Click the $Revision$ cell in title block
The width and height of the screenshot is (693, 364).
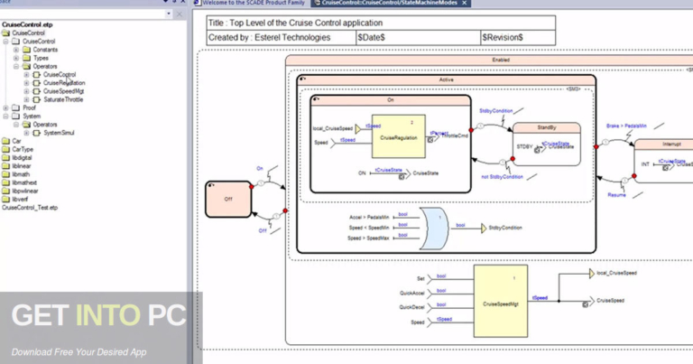(x=518, y=38)
